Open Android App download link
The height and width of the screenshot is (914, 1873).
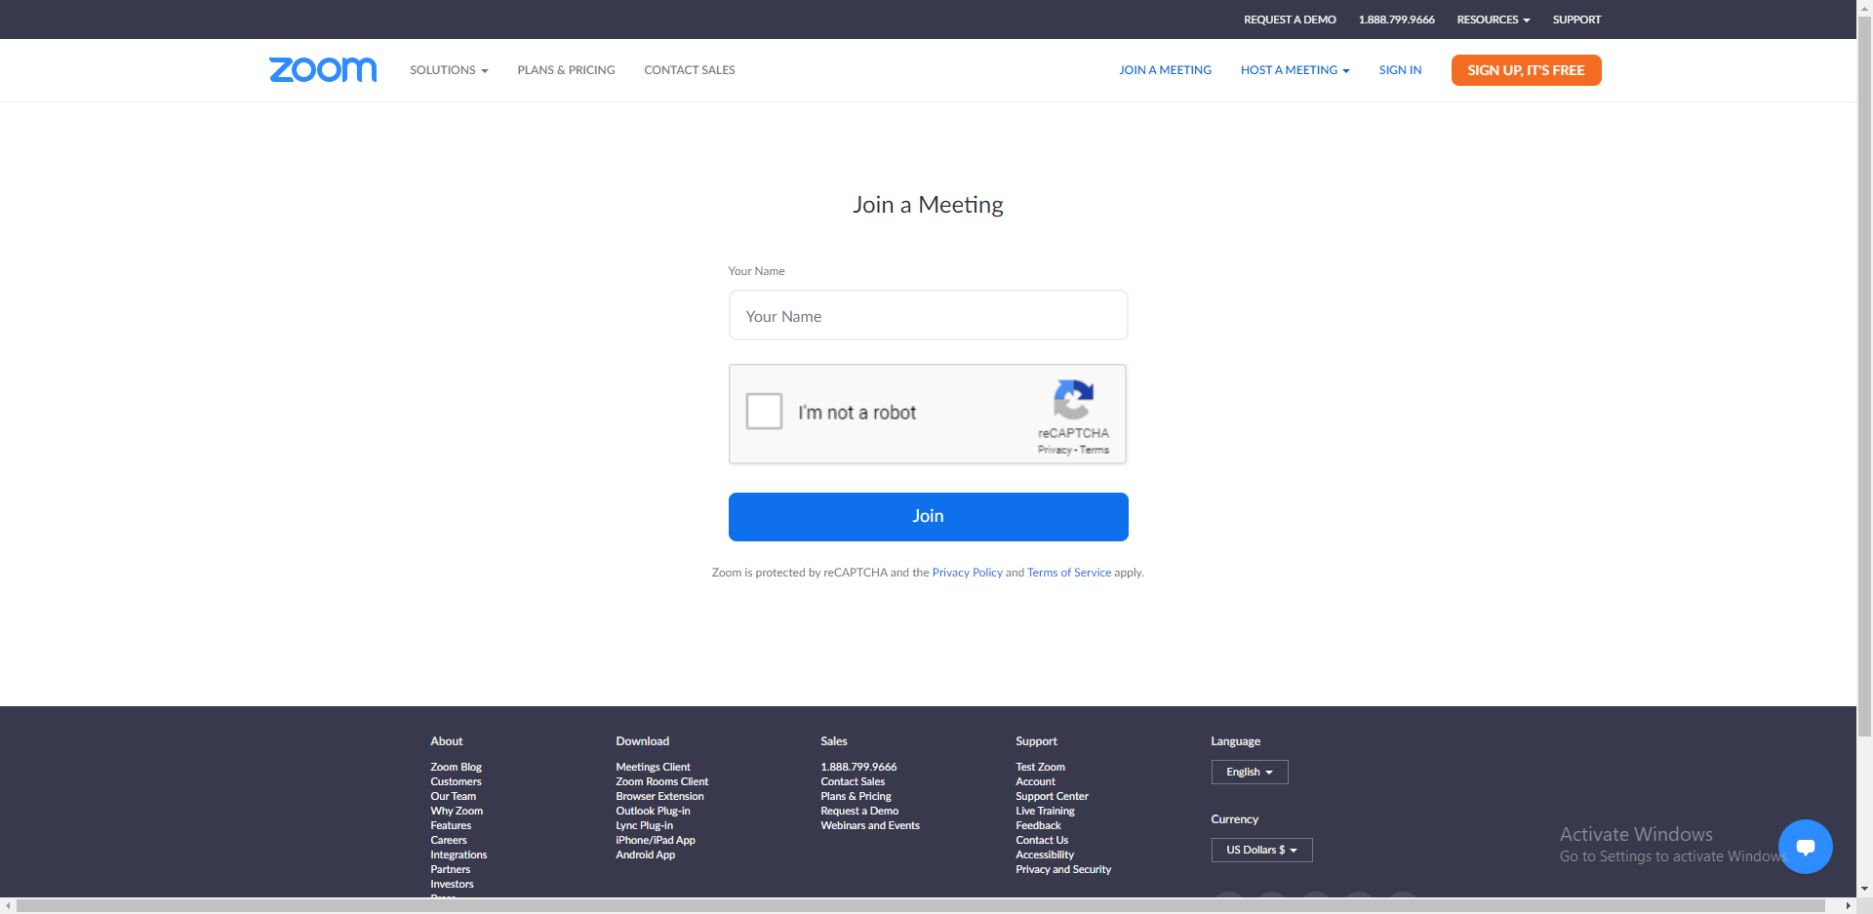click(x=646, y=854)
